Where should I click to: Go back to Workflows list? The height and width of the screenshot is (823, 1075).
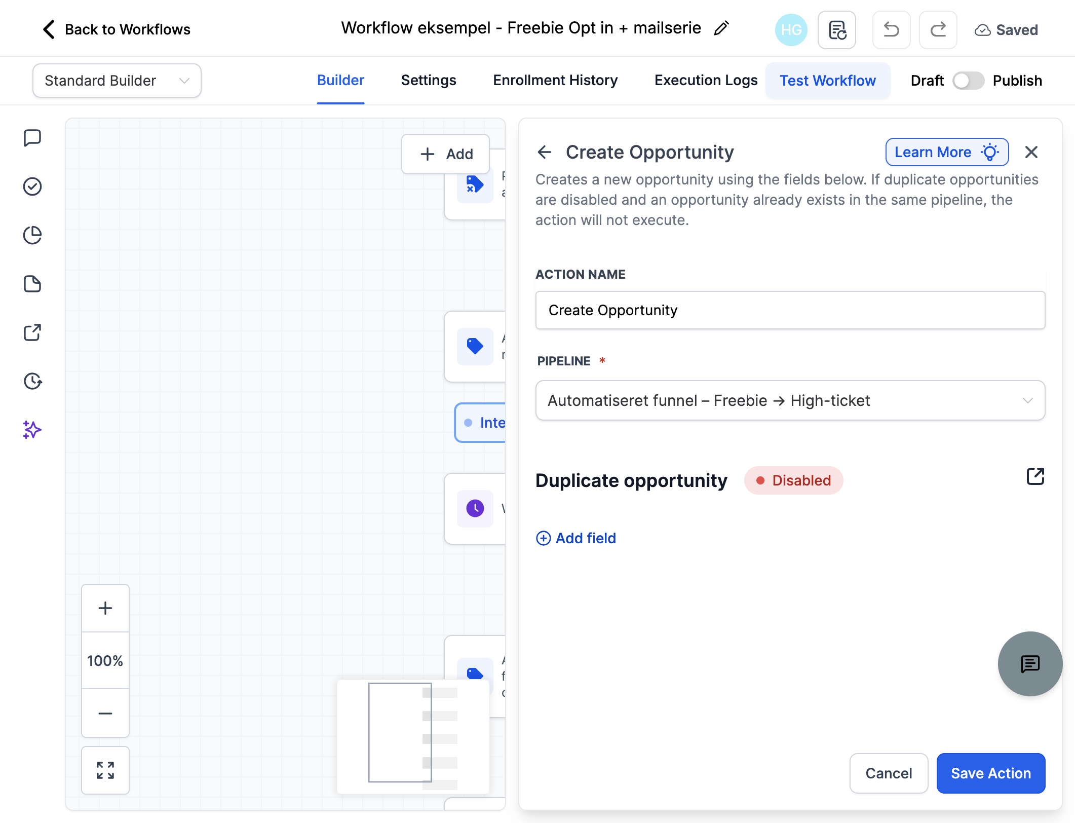click(x=117, y=29)
